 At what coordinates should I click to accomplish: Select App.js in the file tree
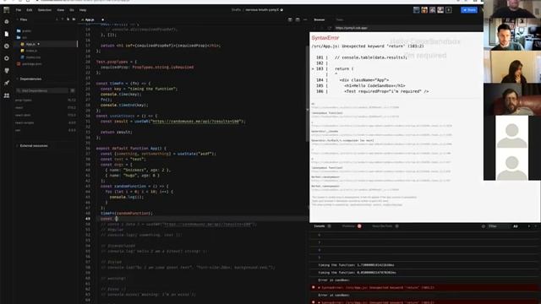46,44
